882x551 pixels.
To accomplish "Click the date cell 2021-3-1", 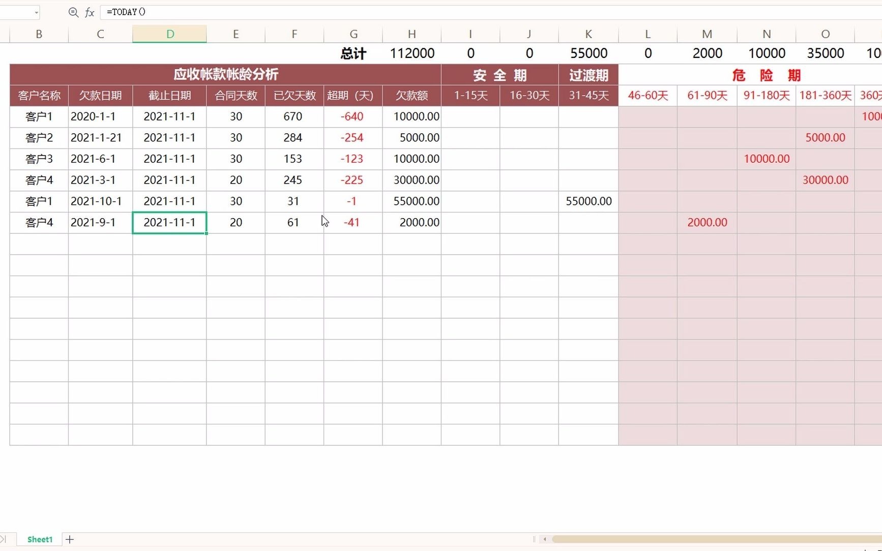I will (100, 180).
